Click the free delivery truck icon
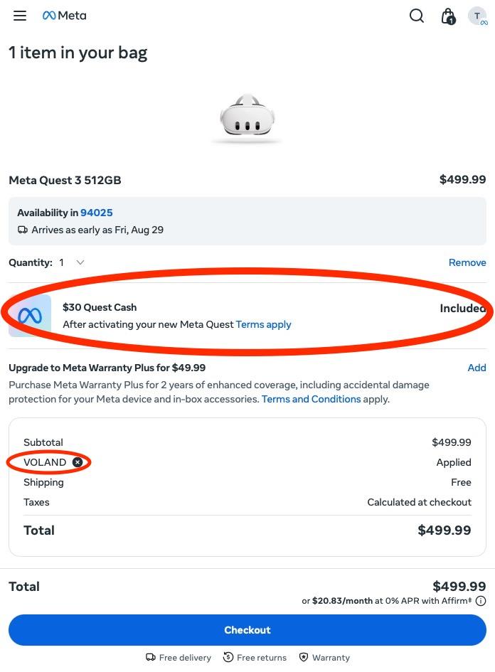 pos(151,658)
